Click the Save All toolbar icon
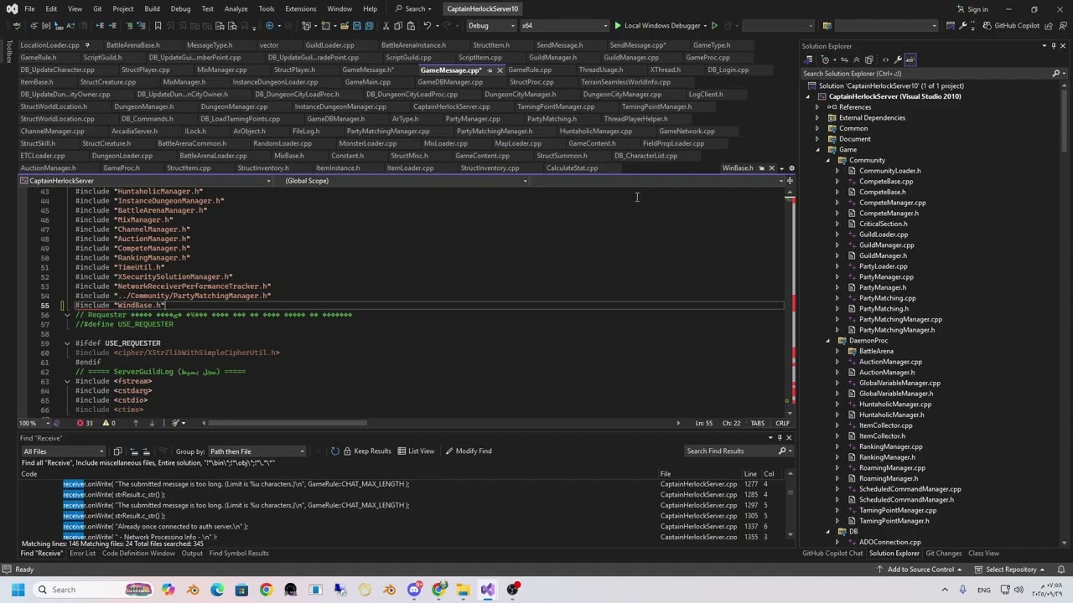The image size is (1073, 603). [370, 25]
